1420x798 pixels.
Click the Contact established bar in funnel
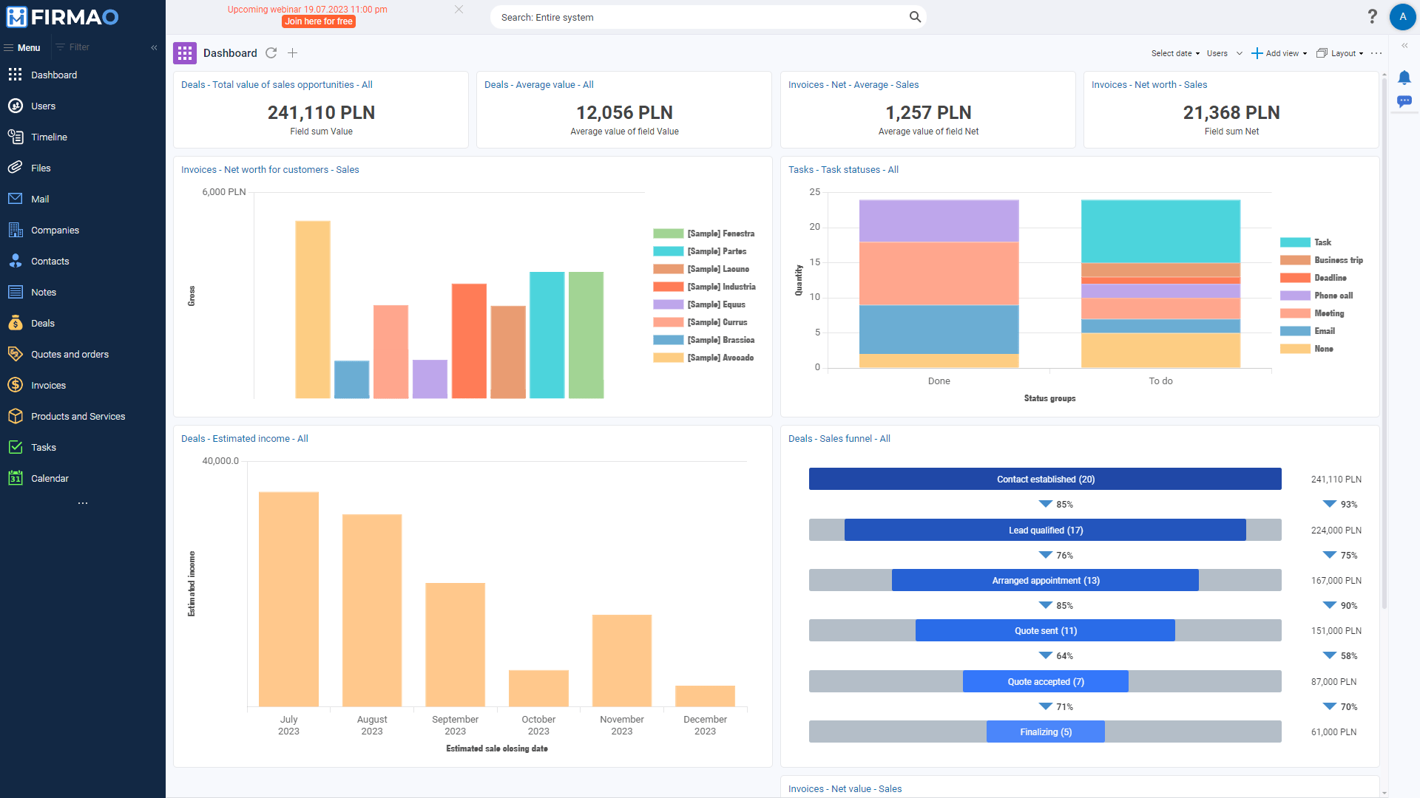[1046, 480]
